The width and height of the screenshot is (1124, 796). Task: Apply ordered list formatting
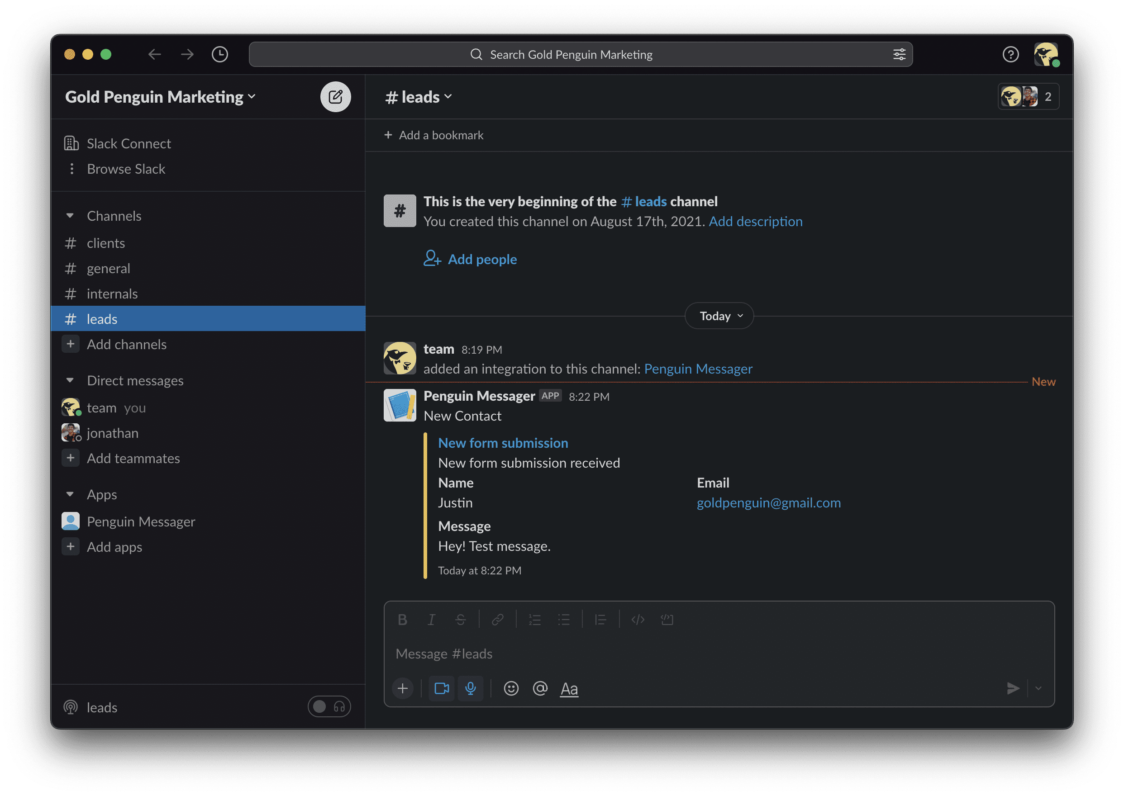[534, 620]
